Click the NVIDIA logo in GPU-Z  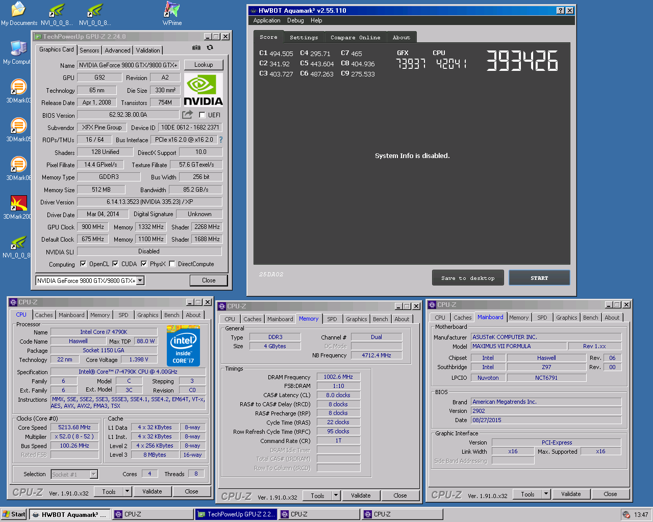point(203,89)
